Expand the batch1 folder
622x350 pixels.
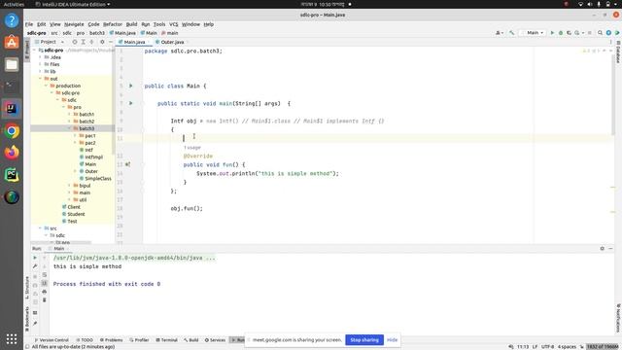click(69, 115)
